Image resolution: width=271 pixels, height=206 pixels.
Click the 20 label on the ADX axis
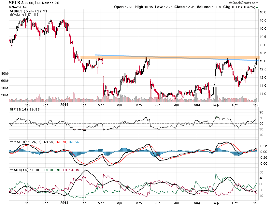coord(262,190)
